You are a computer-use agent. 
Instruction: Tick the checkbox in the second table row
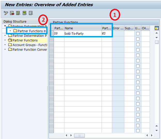pyautogui.click(x=138, y=39)
